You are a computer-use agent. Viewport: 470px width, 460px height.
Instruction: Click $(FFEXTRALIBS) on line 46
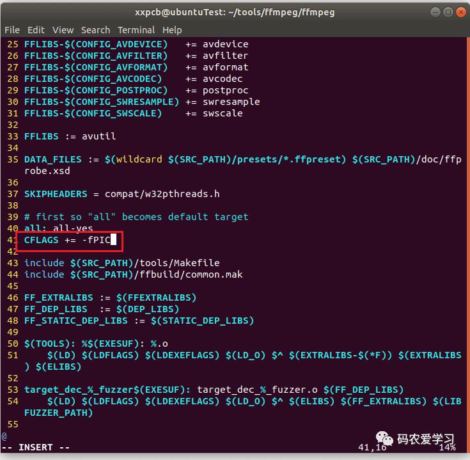tap(157, 297)
